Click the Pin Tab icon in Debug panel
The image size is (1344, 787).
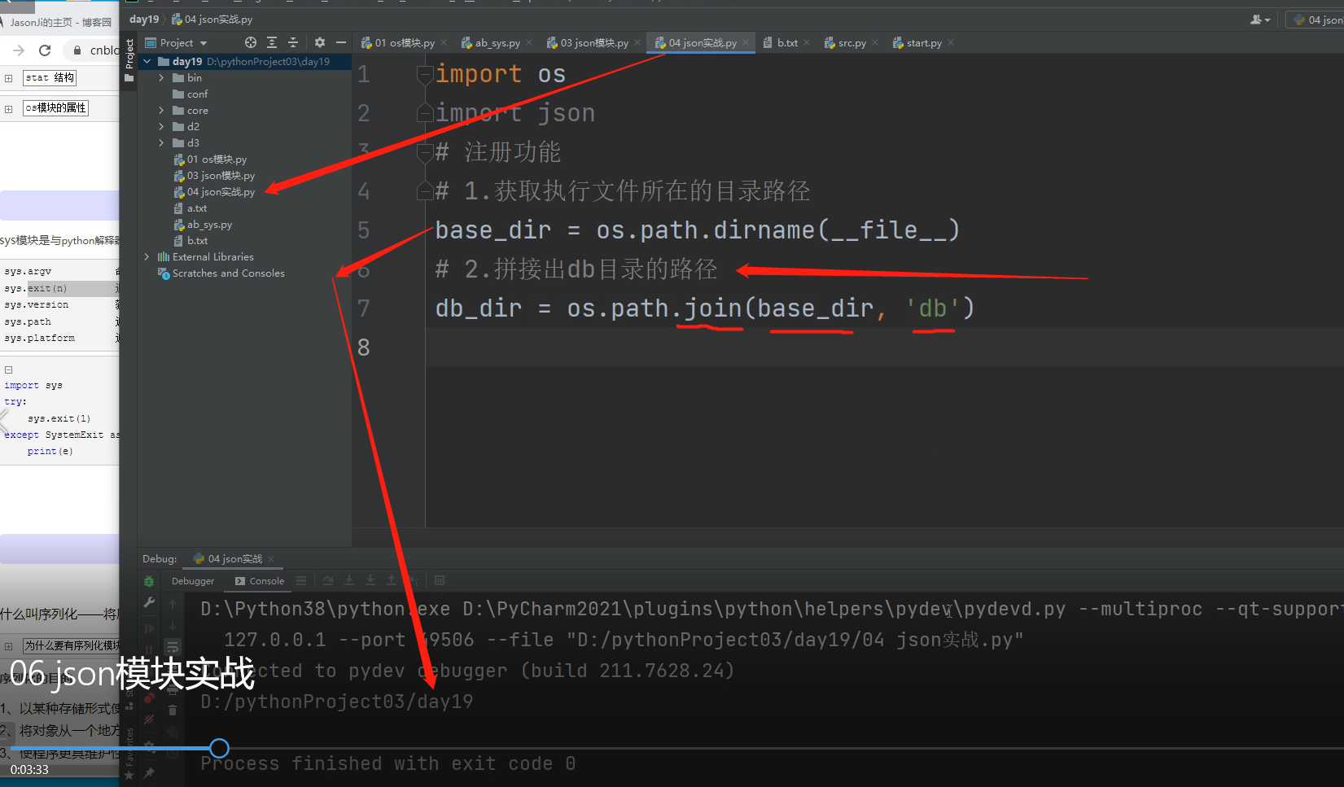tap(149, 773)
